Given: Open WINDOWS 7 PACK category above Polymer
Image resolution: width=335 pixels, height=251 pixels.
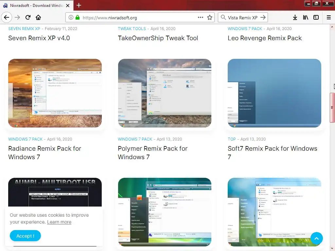Looking at the screenshot, I should click(x=135, y=139).
